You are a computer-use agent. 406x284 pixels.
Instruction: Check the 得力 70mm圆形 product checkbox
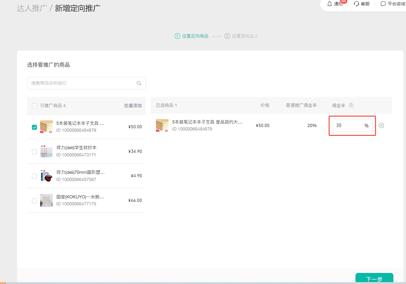(34, 176)
